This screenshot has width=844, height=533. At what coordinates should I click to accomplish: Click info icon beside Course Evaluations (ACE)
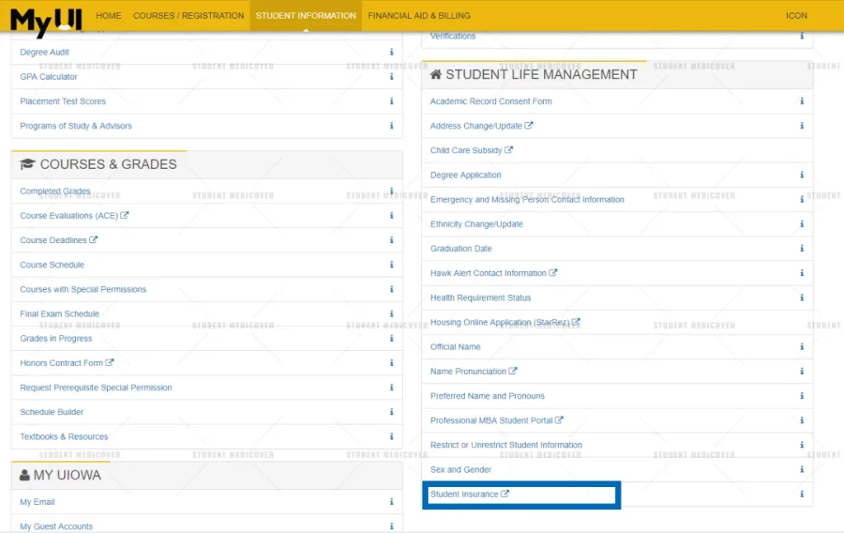coord(392,216)
